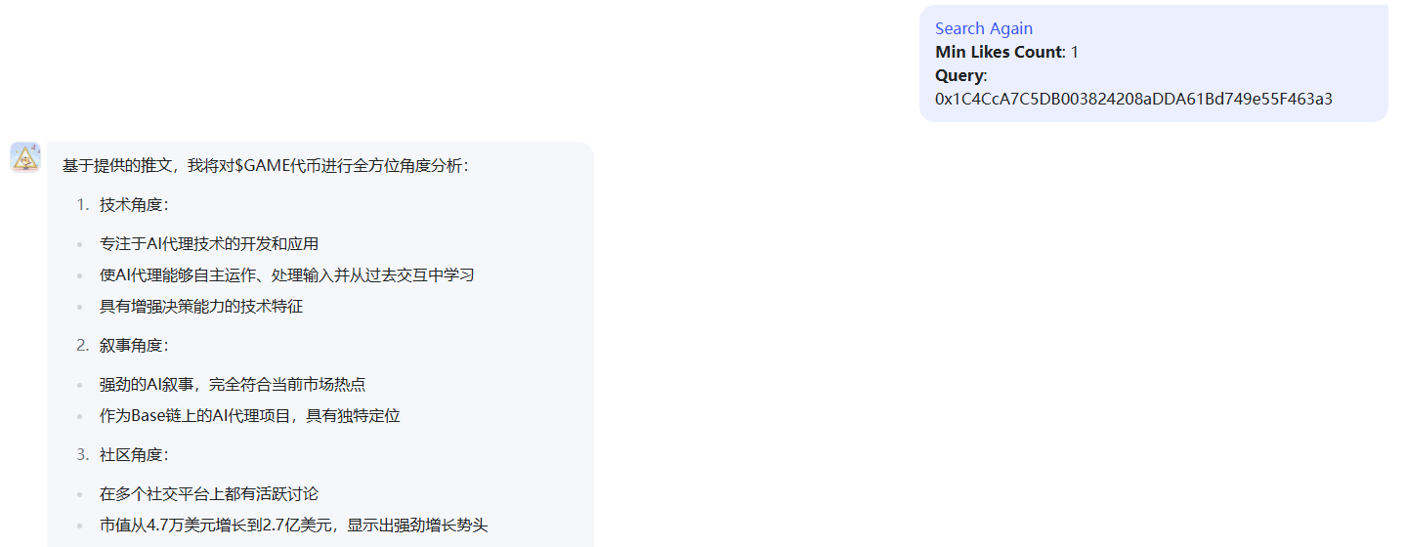Select the 0x1C4CcA7C5DB contract address text
This screenshot has height=547, width=1406.
1133,99
